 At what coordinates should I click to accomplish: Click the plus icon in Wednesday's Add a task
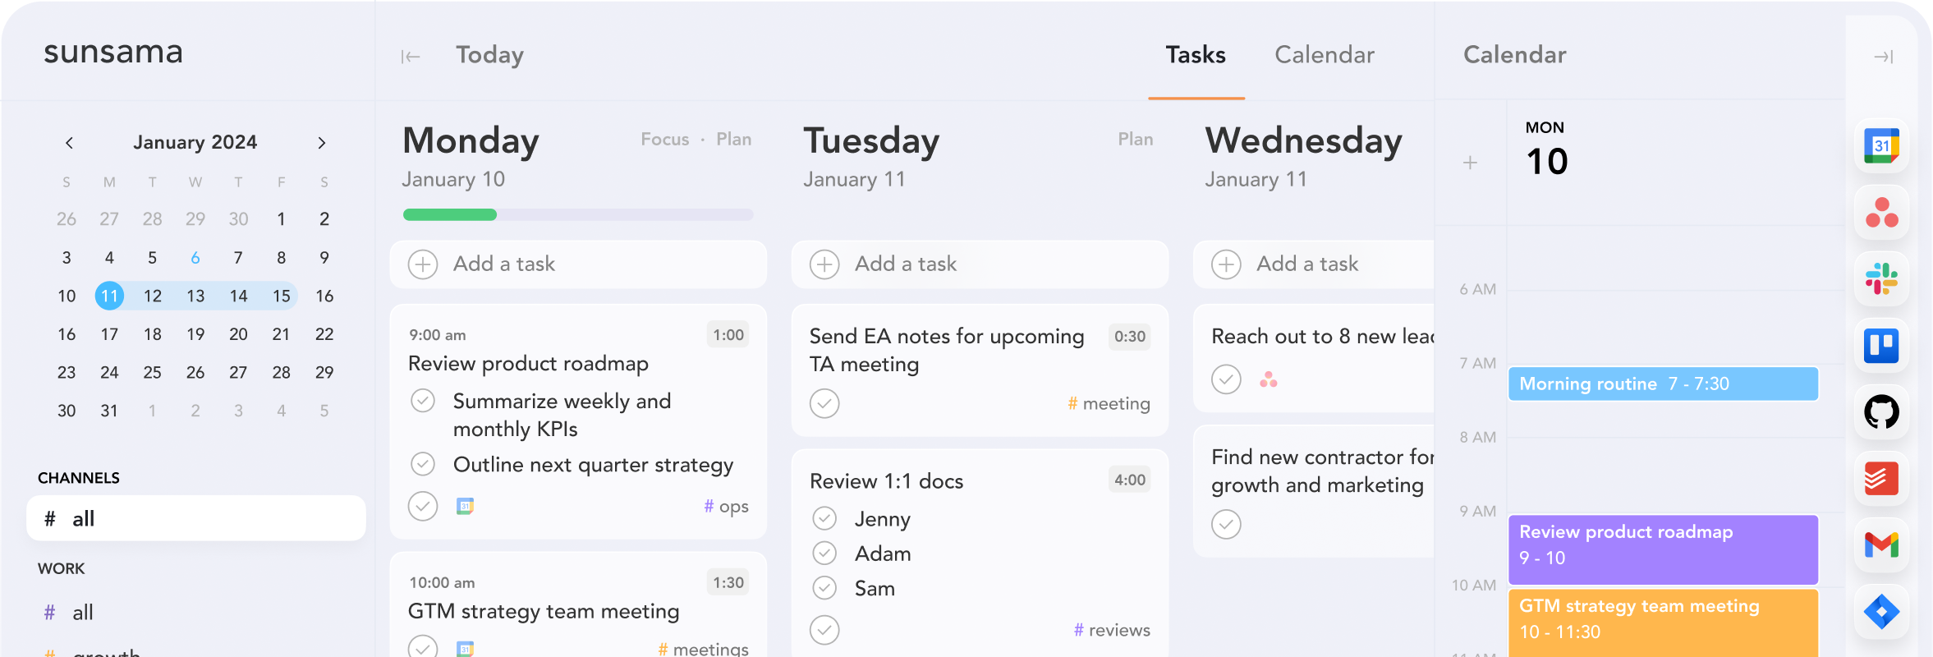pos(1226,264)
